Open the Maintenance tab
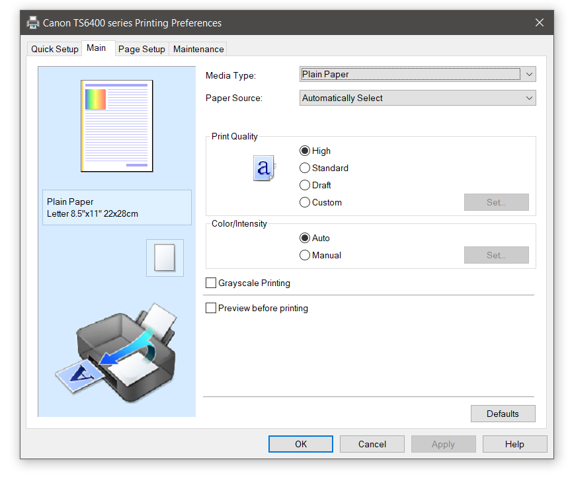Viewport: 568px width, 481px height. pos(197,48)
